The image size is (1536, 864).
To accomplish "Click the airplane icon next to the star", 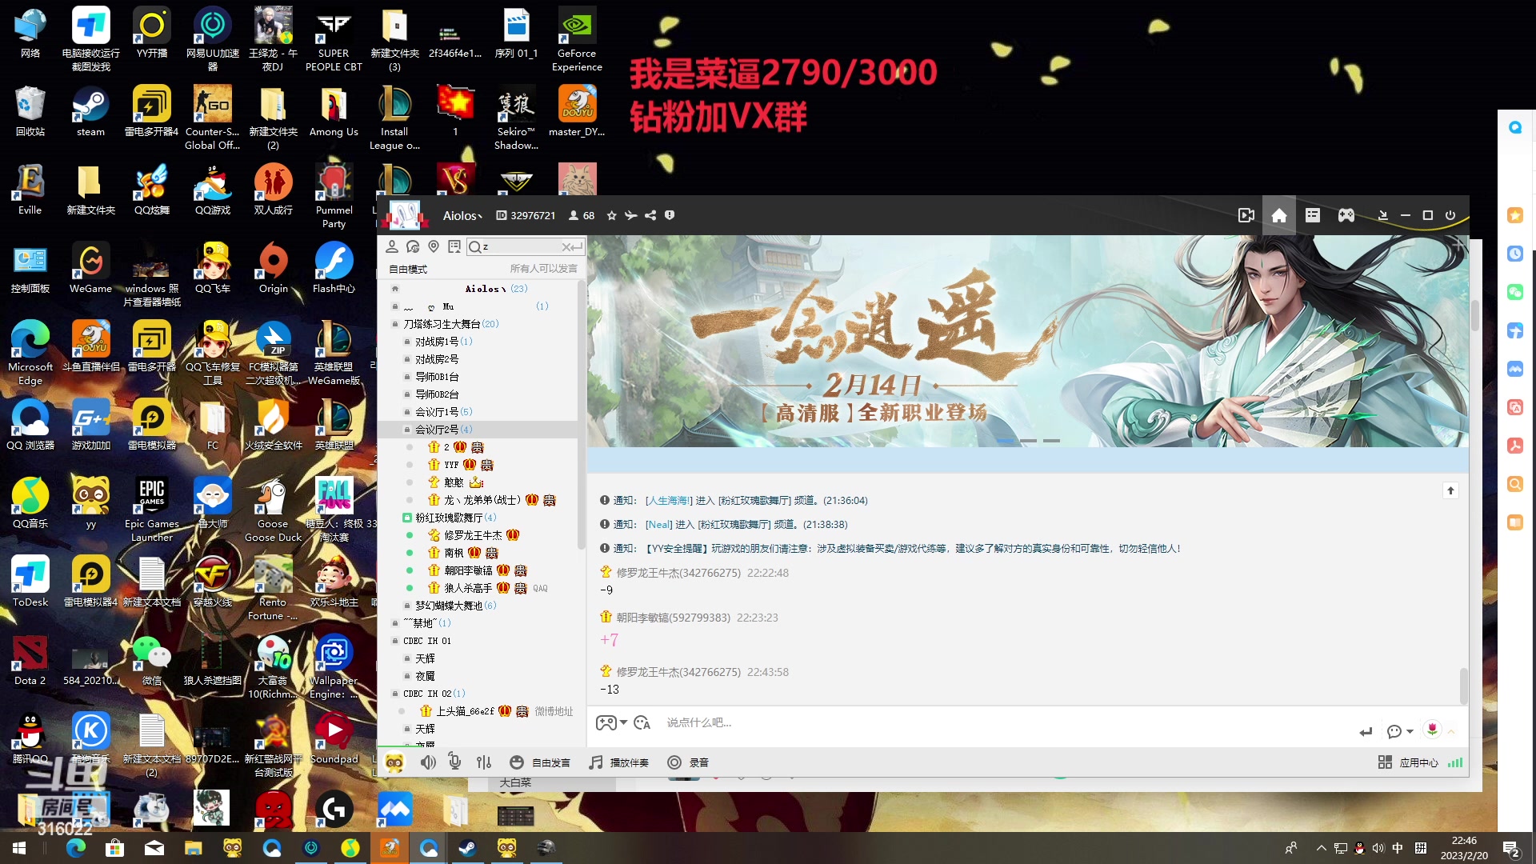I will [631, 215].
